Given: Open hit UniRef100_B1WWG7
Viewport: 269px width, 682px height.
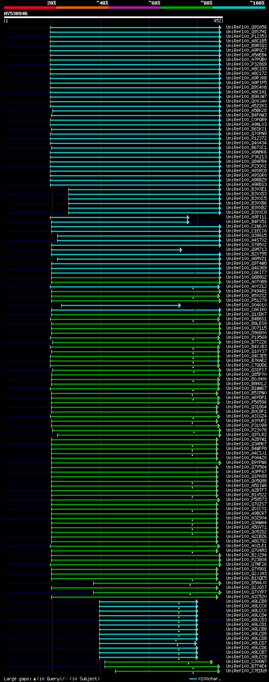Looking at the screenshot, I should (x=246, y=388).
